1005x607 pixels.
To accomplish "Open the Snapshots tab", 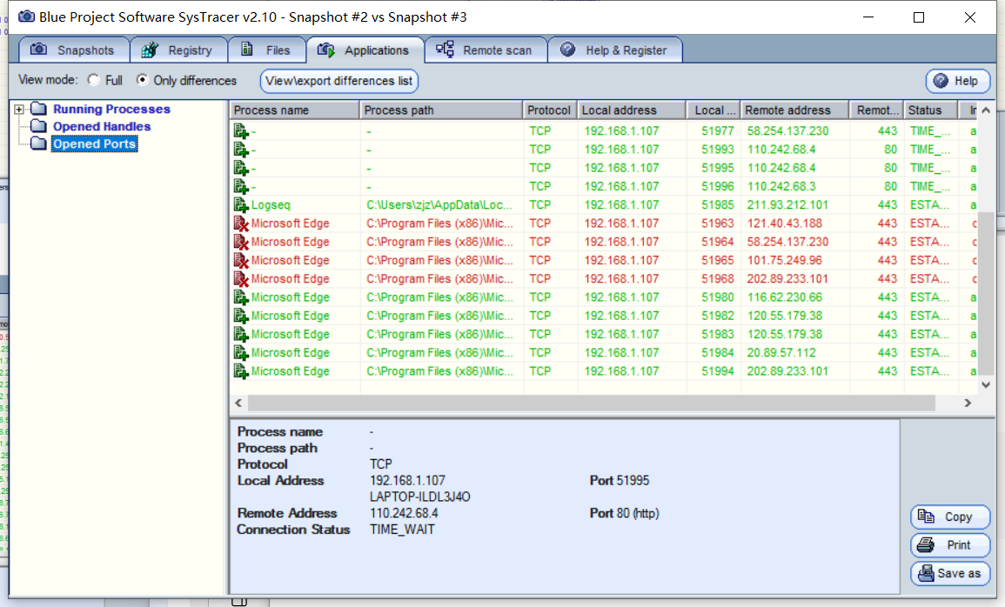I will [74, 50].
